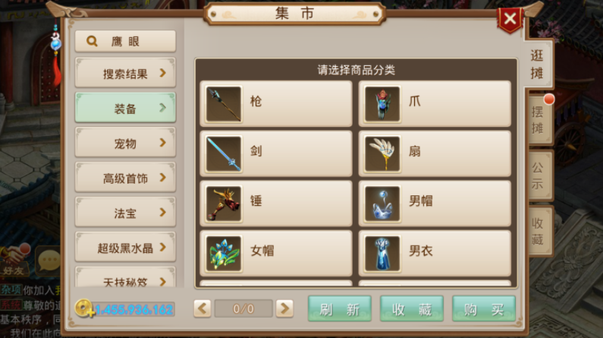Viewport: 603px width, 338px height.
Task: Choose the 爪 claw category icon
Action: point(382,104)
